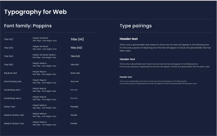Screen dimensions: 217x136
Task: Click the smallest "Header text" under Type pairings
Action: [x=126, y=77]
